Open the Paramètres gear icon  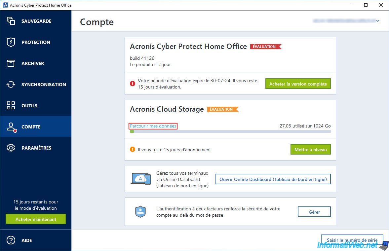(x=11, y=148)
